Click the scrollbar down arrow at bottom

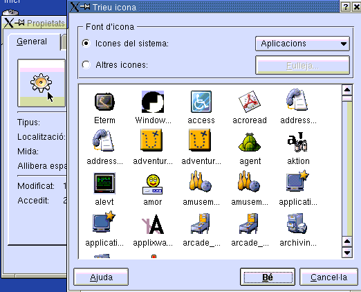click(347, 253)
